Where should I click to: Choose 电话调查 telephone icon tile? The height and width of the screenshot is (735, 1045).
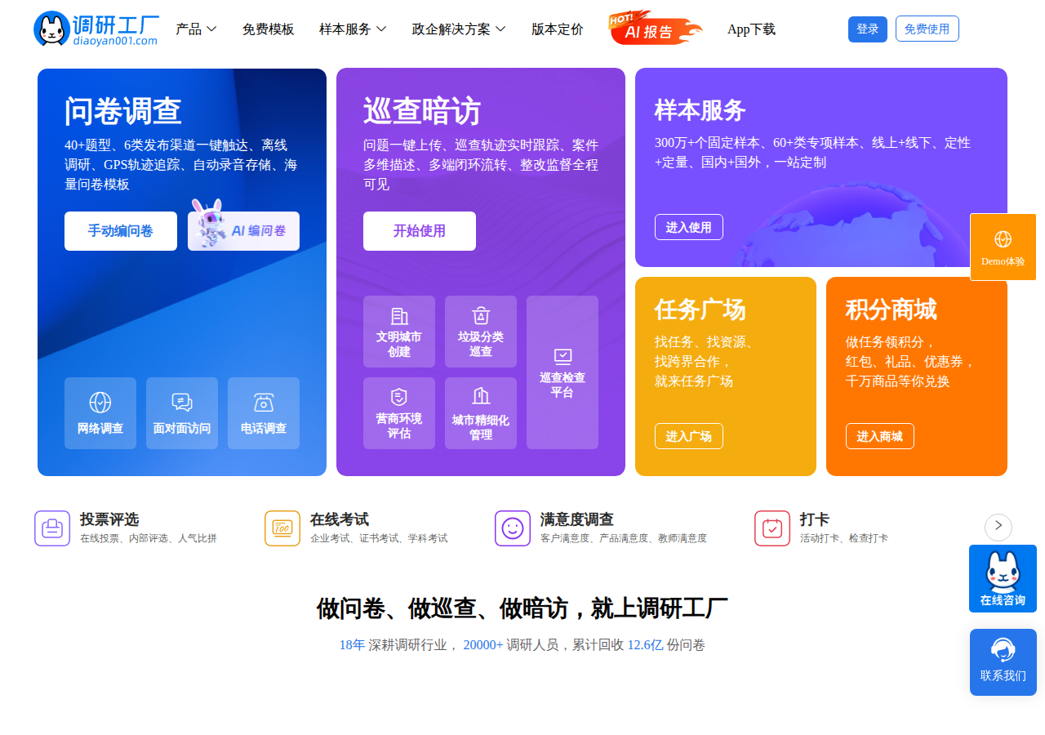[x=264, y=413]
